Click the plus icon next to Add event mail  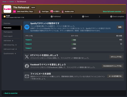[16, 49]
